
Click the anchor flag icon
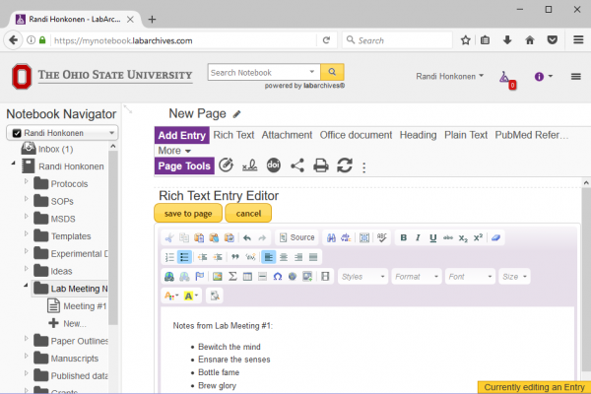click(x=199, y=277)
